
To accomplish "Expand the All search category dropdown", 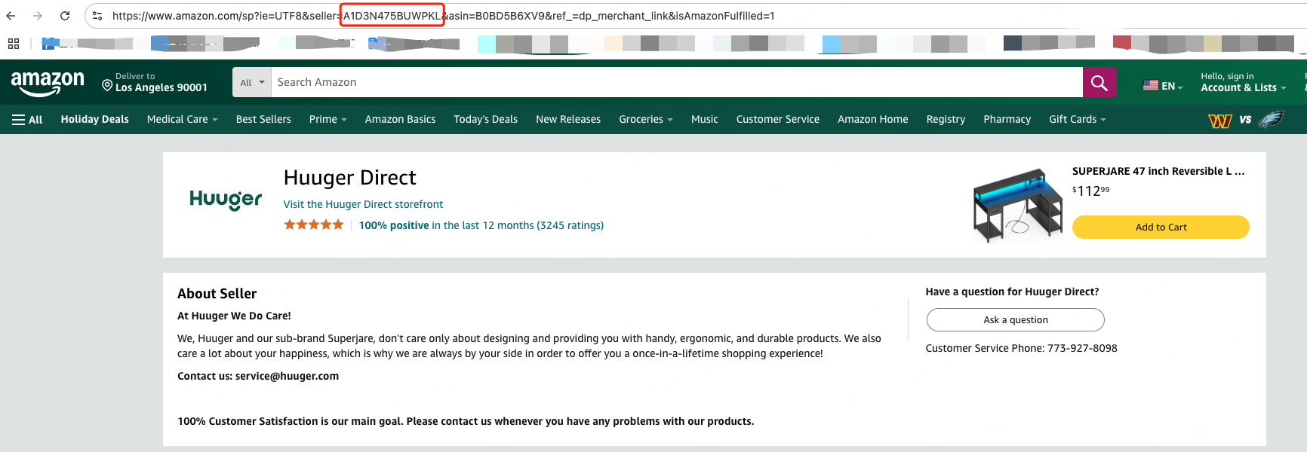I will point(252,82).
